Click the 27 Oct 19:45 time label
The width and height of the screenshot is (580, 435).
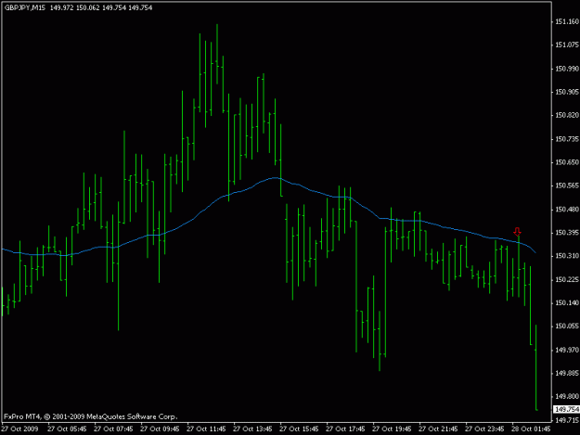(392, 429)
